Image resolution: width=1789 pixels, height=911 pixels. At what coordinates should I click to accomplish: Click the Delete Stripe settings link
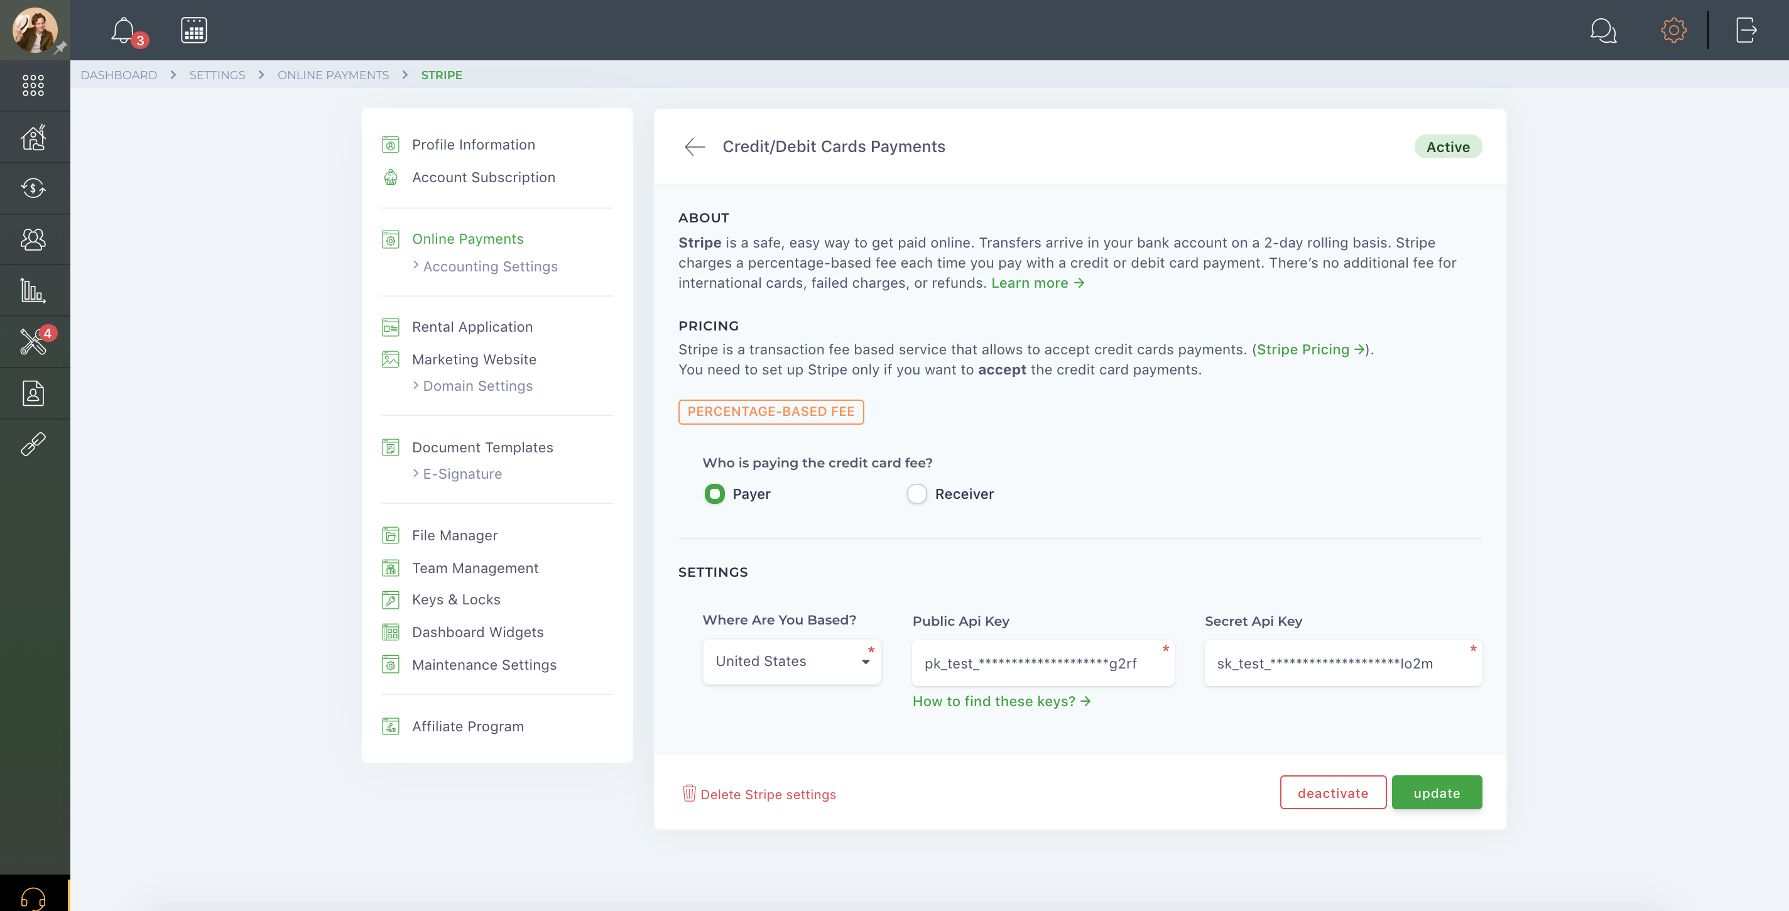coord(768,794)
